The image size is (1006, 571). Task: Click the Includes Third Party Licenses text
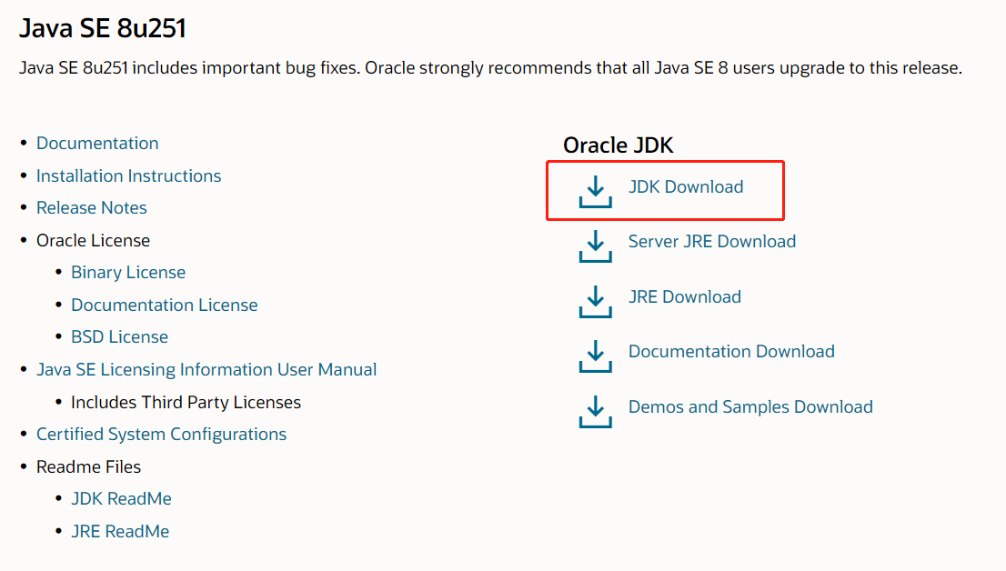click(x=186, y=402)
